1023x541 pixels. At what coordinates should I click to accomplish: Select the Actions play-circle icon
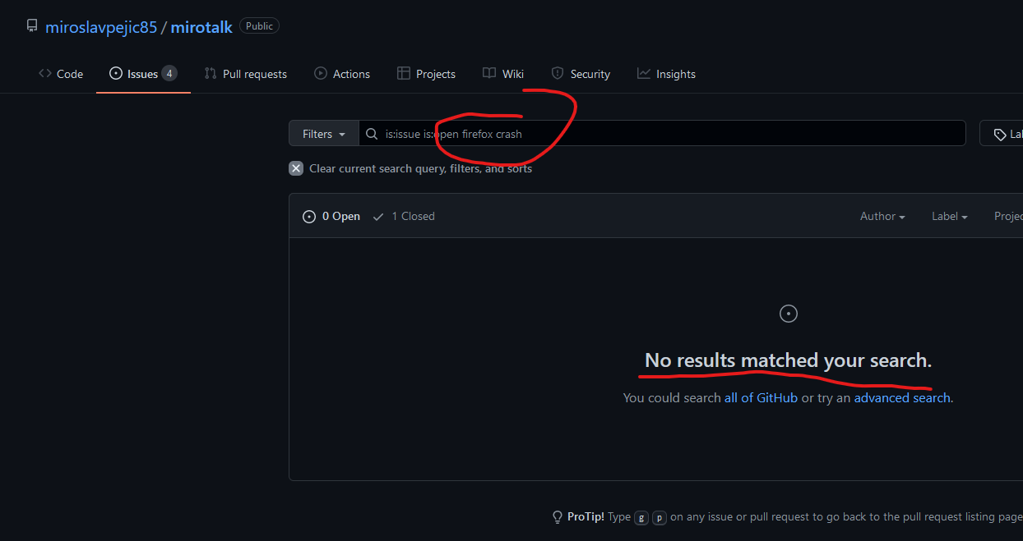click(x=321, y=73)
